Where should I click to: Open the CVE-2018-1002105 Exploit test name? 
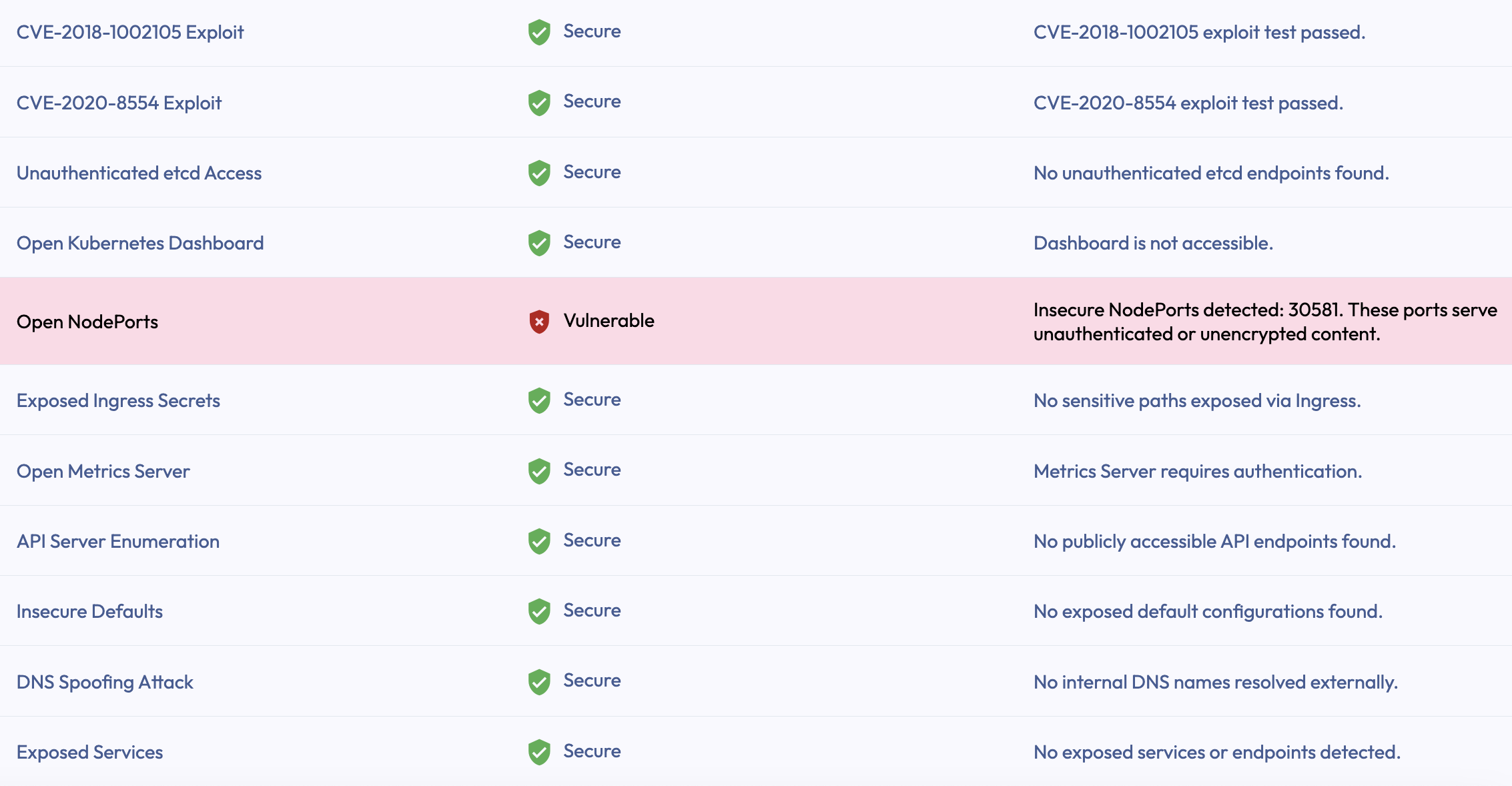(x=130, y=32)
